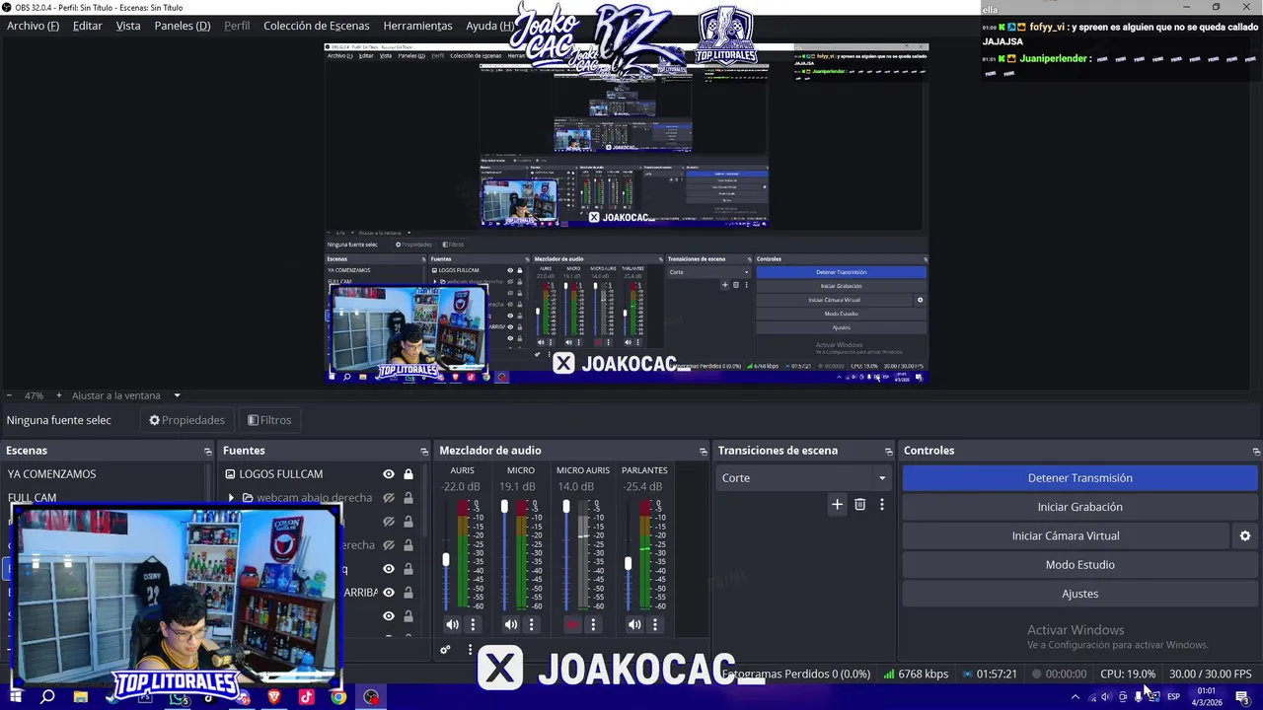
Task: Click Iniciar Grabación button
Action: tap(1079, 507)
